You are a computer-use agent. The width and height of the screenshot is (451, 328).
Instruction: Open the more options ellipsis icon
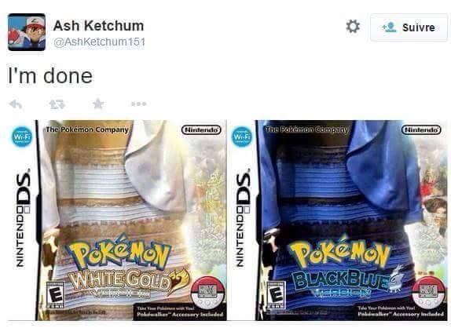point(139,104)
